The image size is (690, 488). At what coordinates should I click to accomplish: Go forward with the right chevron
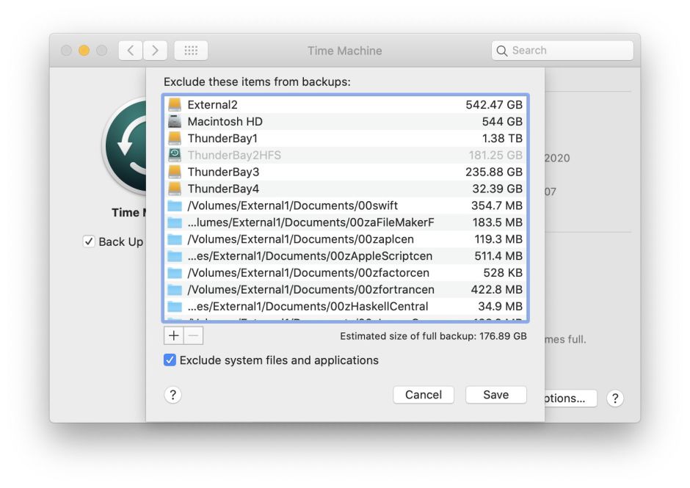(155, 51)
